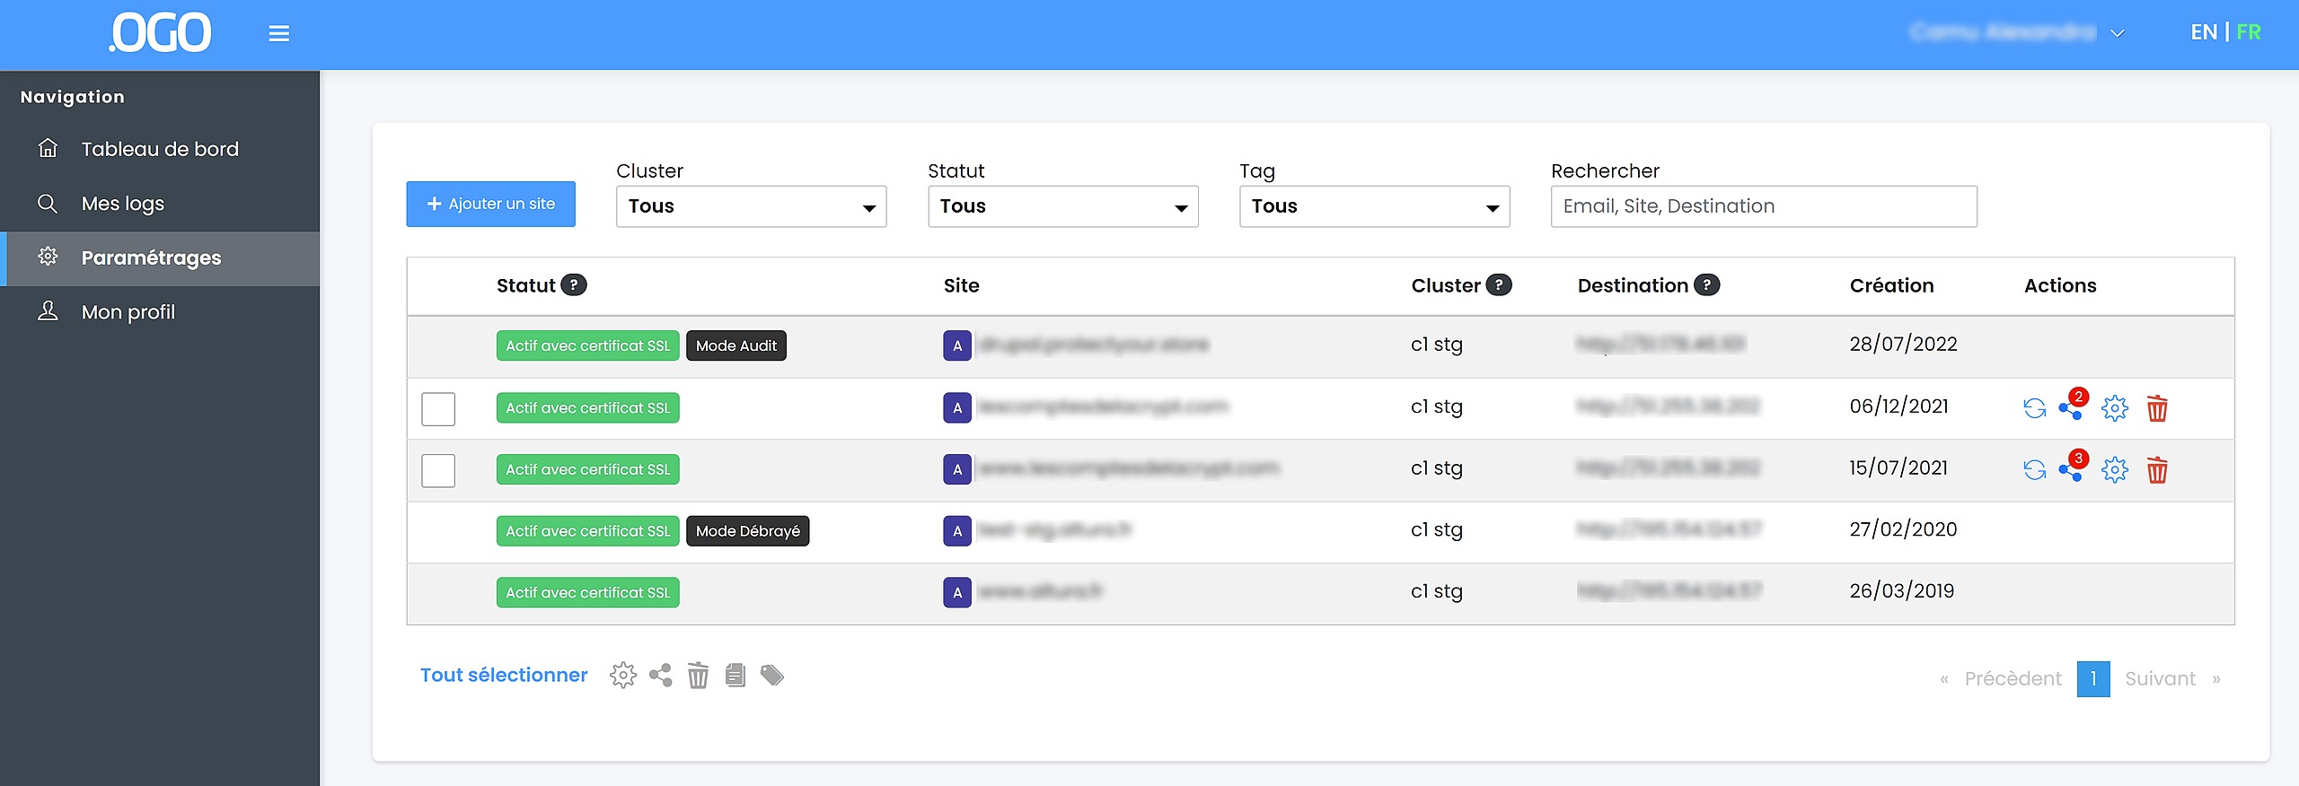This screenshot has width=2299, height=786.
Task: Click the Mode Débrayé badge
Action: (748, 531)
